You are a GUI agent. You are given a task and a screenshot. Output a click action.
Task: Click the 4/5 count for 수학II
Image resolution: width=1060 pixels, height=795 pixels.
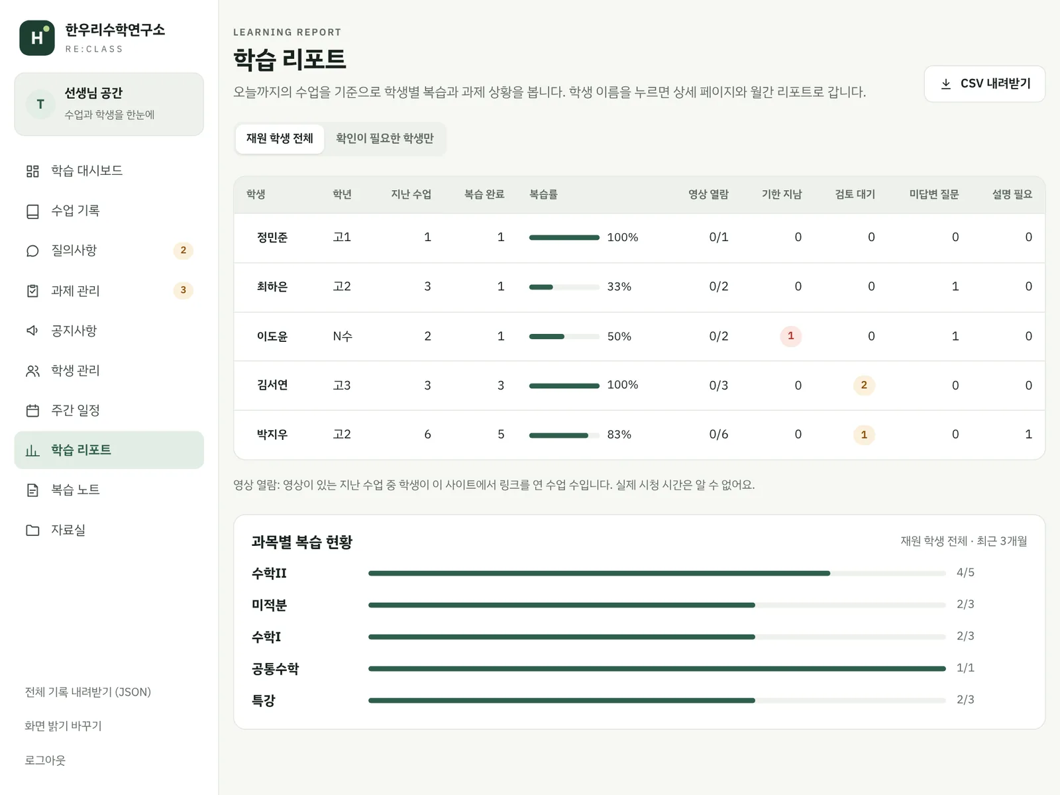965,572
